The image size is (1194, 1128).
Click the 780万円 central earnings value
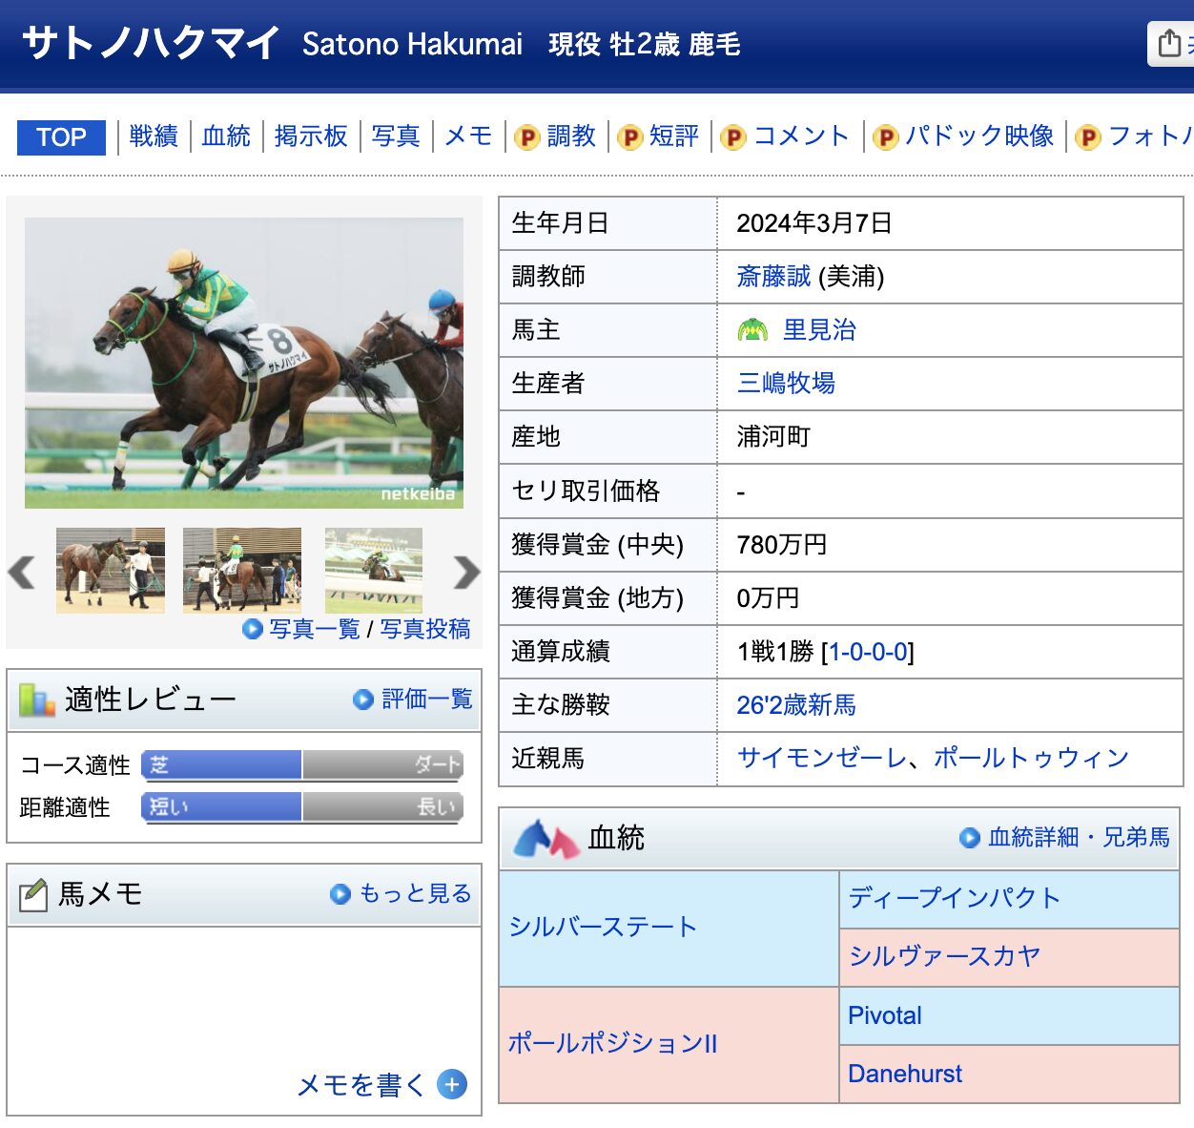coord(782,545)
